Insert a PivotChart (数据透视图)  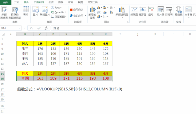click(x=122, y=11)
